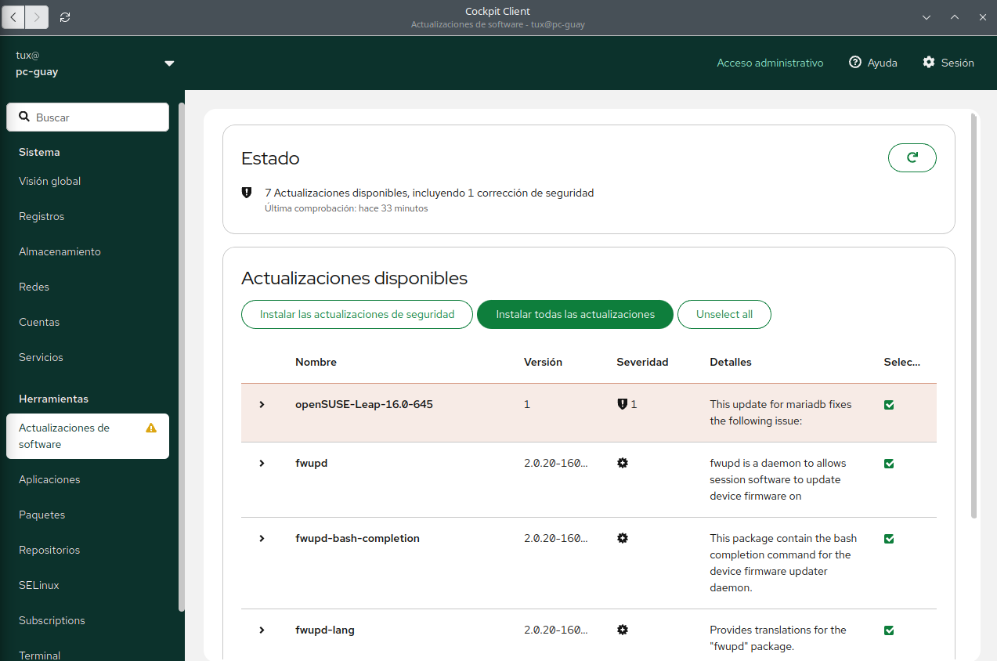Viewport: 997px width, 661px height.
Task: Navigate to Servicios in the sidebar
Action: coord(41,357)
